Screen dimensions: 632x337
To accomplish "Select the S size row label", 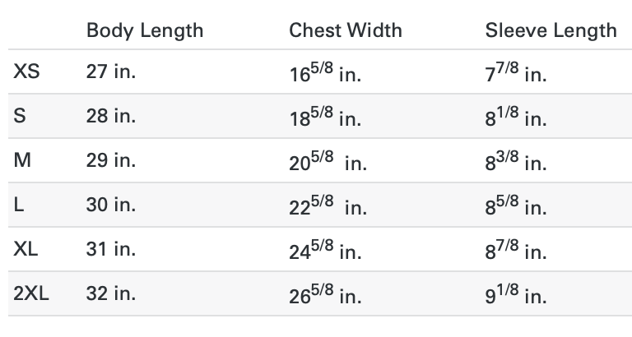I will (x=20, y=116).
